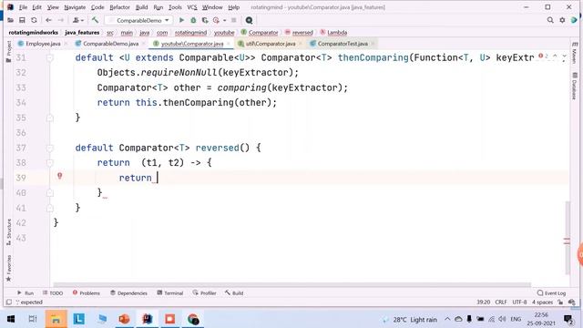Click the Save All toolbar icon
This screenshot has width=583, height=328.
(x=22, y=20)
